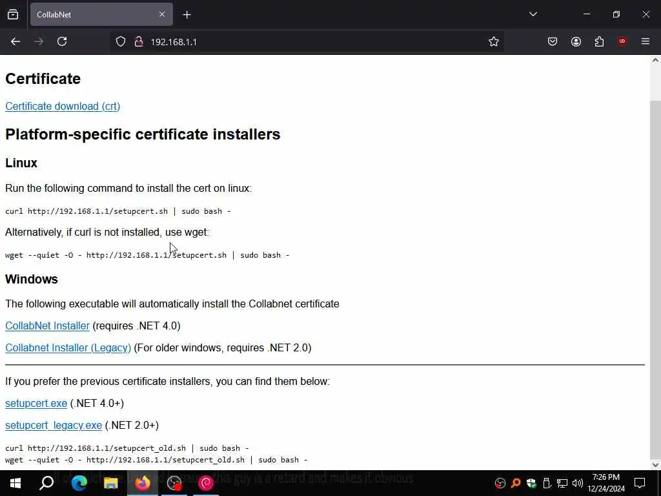Open the Collabnet Installer (Legacy) link
This screenshot has width=661, height=496.
(x=68, y=347)
